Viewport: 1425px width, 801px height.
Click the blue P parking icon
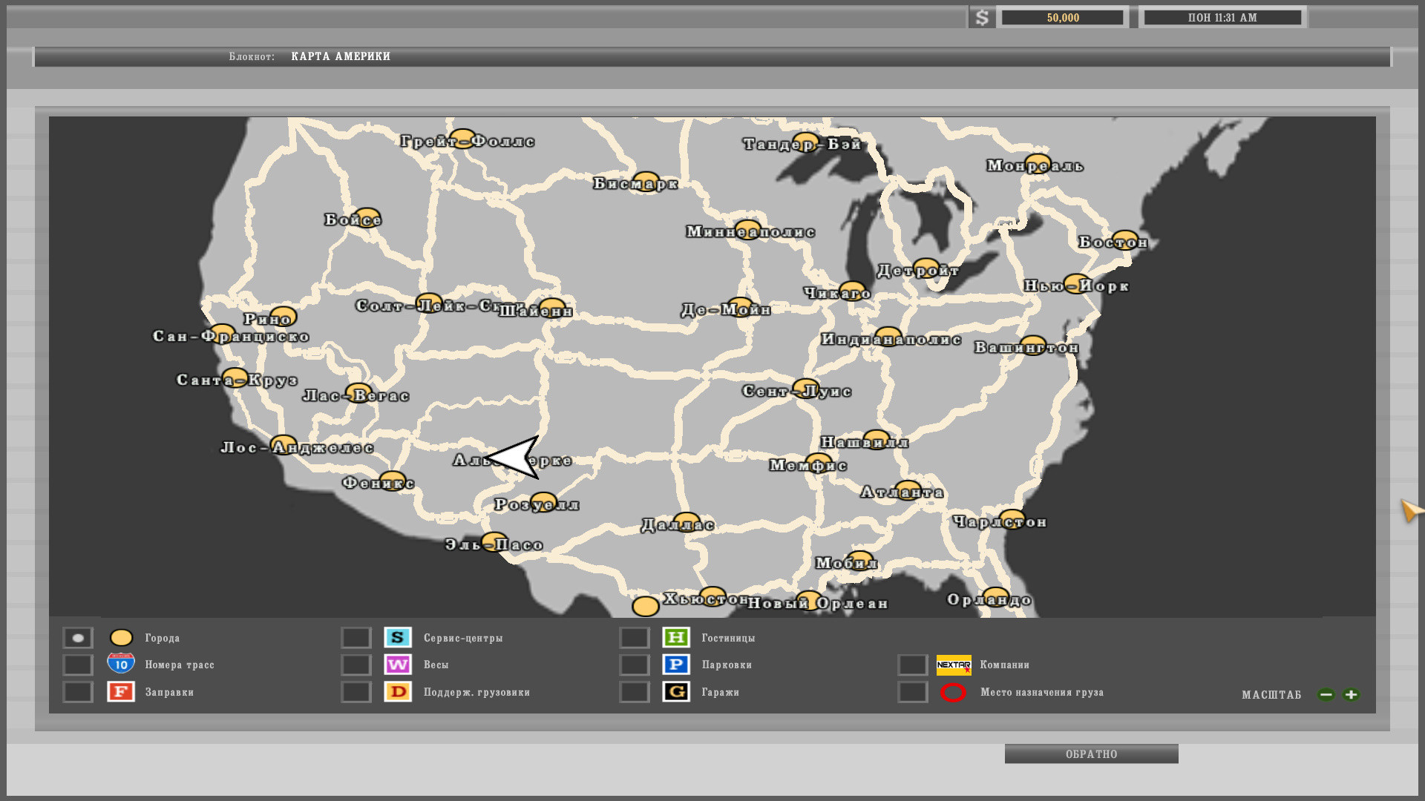(x=676, y=665)
